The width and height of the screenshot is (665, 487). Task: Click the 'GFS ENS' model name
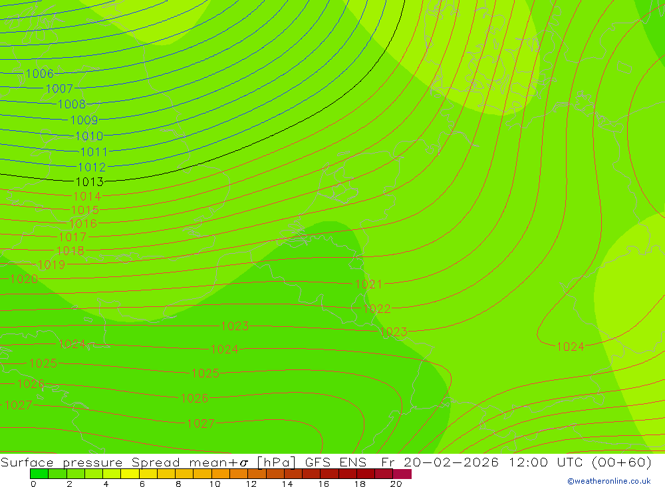[x=336, y=462]
